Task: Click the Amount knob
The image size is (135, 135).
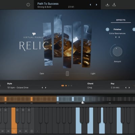Action: (x=117, y=52)
